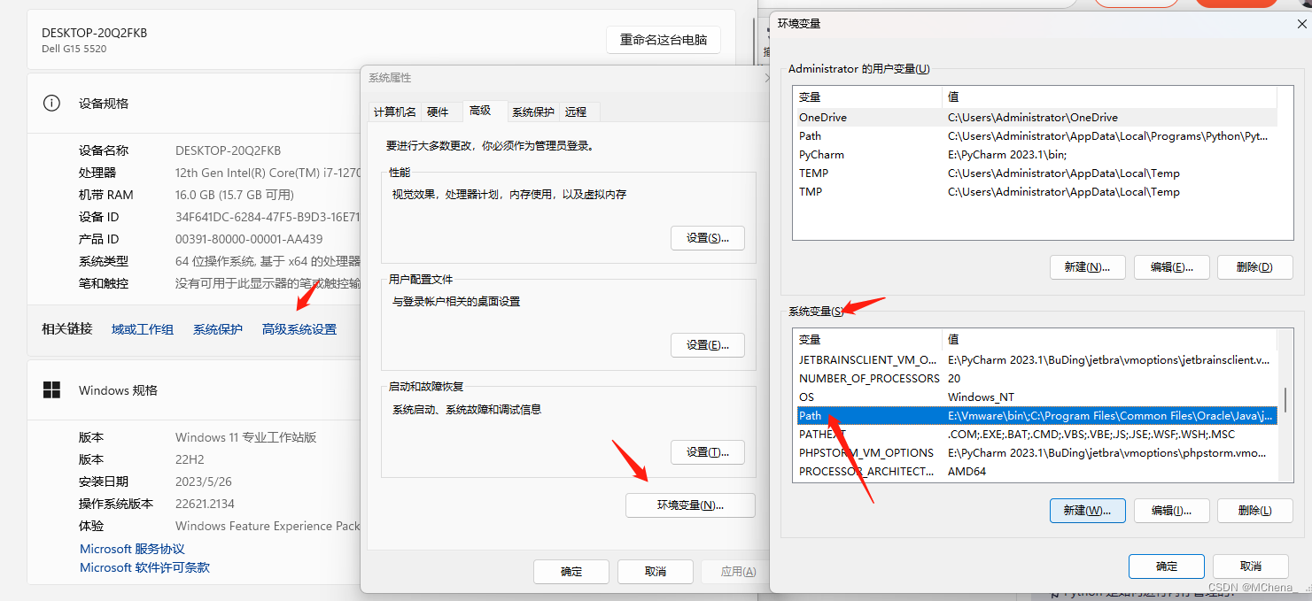The height and width of the screenshot is (601, 1312).
Task: Click 应用(A) in 系统属性 dialog
Action: click(x=737, y=572)
